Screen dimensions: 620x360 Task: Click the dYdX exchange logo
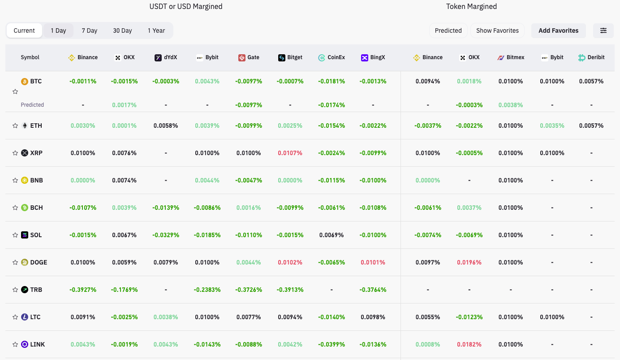[158, 57]
